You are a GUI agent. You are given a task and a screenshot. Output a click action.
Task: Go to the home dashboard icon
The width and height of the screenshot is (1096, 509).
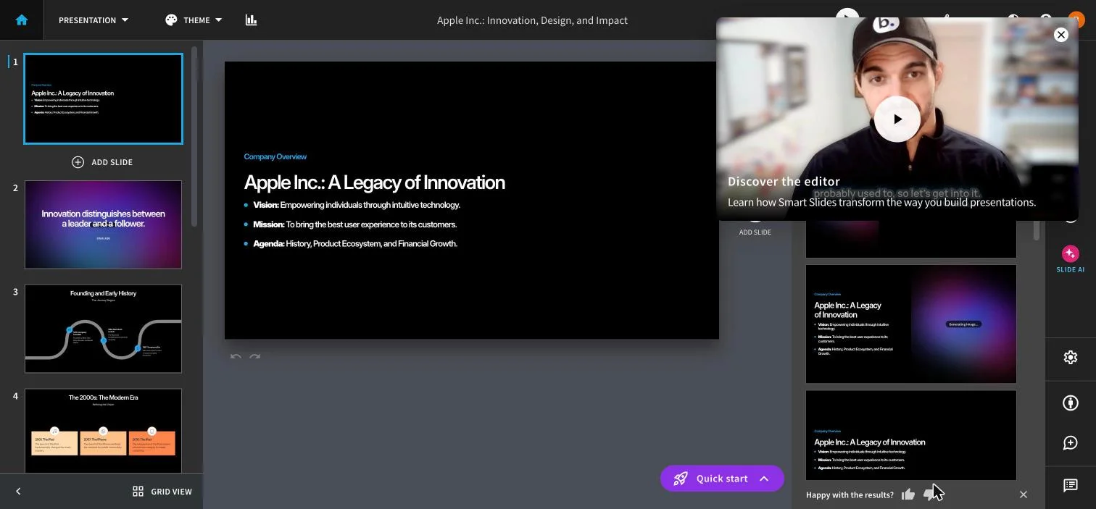pos(21,20)
